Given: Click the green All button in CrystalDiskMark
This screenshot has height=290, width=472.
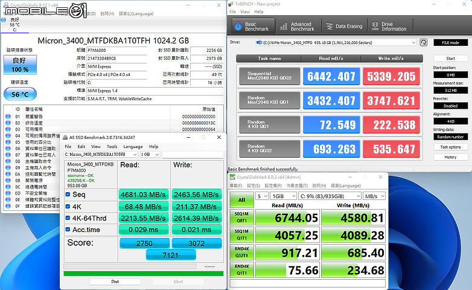Looking at the screenshot, I should (241, 200).
